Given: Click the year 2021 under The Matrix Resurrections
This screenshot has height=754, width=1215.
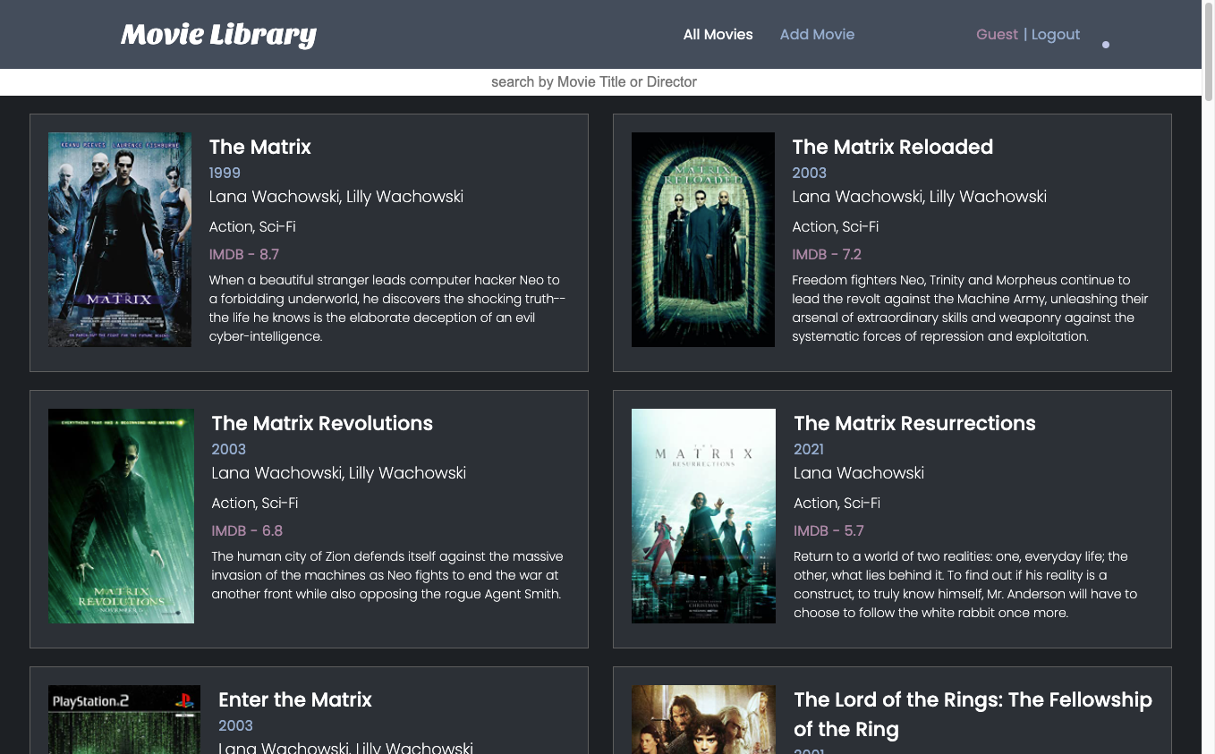Looking at the screenshot, I should pyautogui.click(x=809, y=449).
